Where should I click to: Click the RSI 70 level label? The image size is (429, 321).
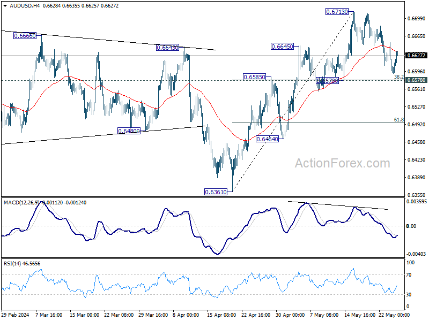tap(409, 275)
